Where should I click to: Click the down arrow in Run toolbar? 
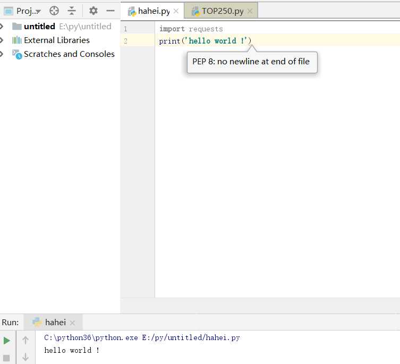tap(25, 357)
